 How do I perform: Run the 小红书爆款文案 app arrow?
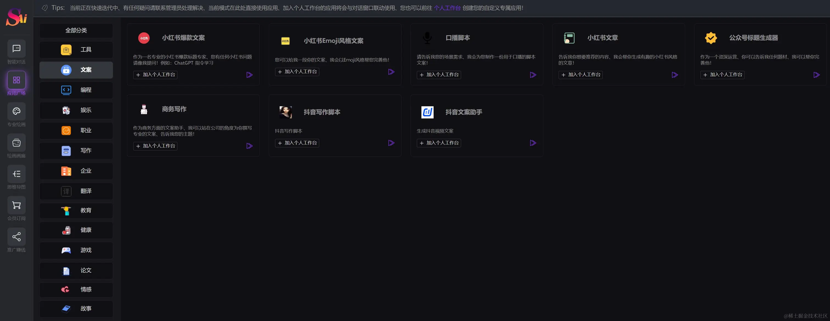(x=249, y=75)
